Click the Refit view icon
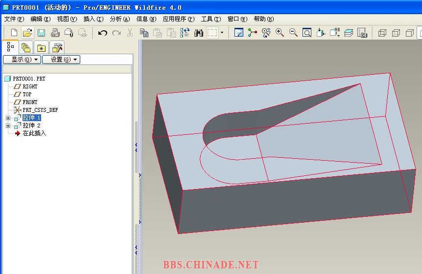This screenshot has height=274, width=422. point(307,33)
